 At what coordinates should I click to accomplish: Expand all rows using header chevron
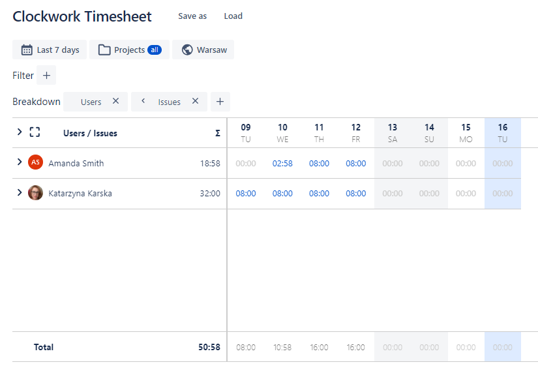point(20,132)
